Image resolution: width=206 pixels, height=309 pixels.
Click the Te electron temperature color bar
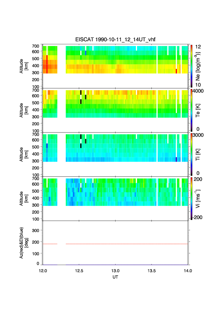click(x=191, y=110)
